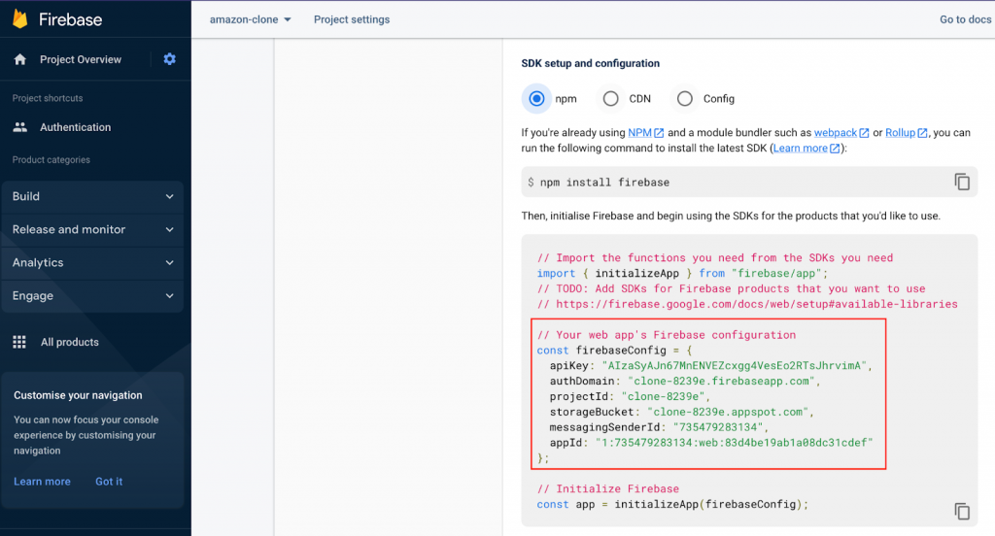This screenshot has height=536, width=995.
Task: Click the const firebaseConfig declaration line
Action: tap(614, 351)
